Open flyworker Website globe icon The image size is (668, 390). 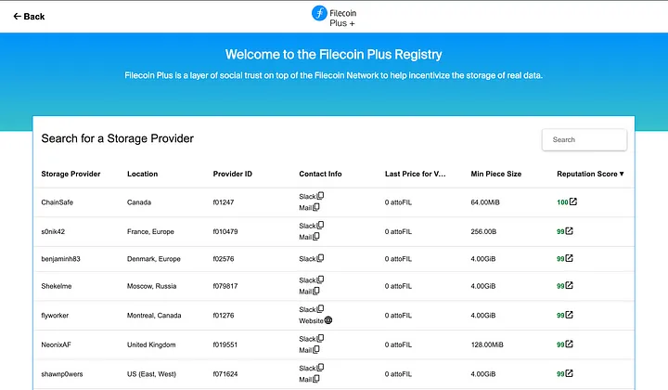[x=328, y=320]
